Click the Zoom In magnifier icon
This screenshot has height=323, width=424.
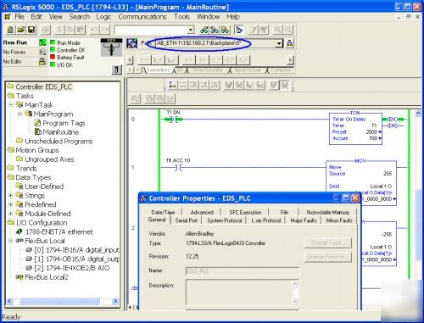coord(277,30)
